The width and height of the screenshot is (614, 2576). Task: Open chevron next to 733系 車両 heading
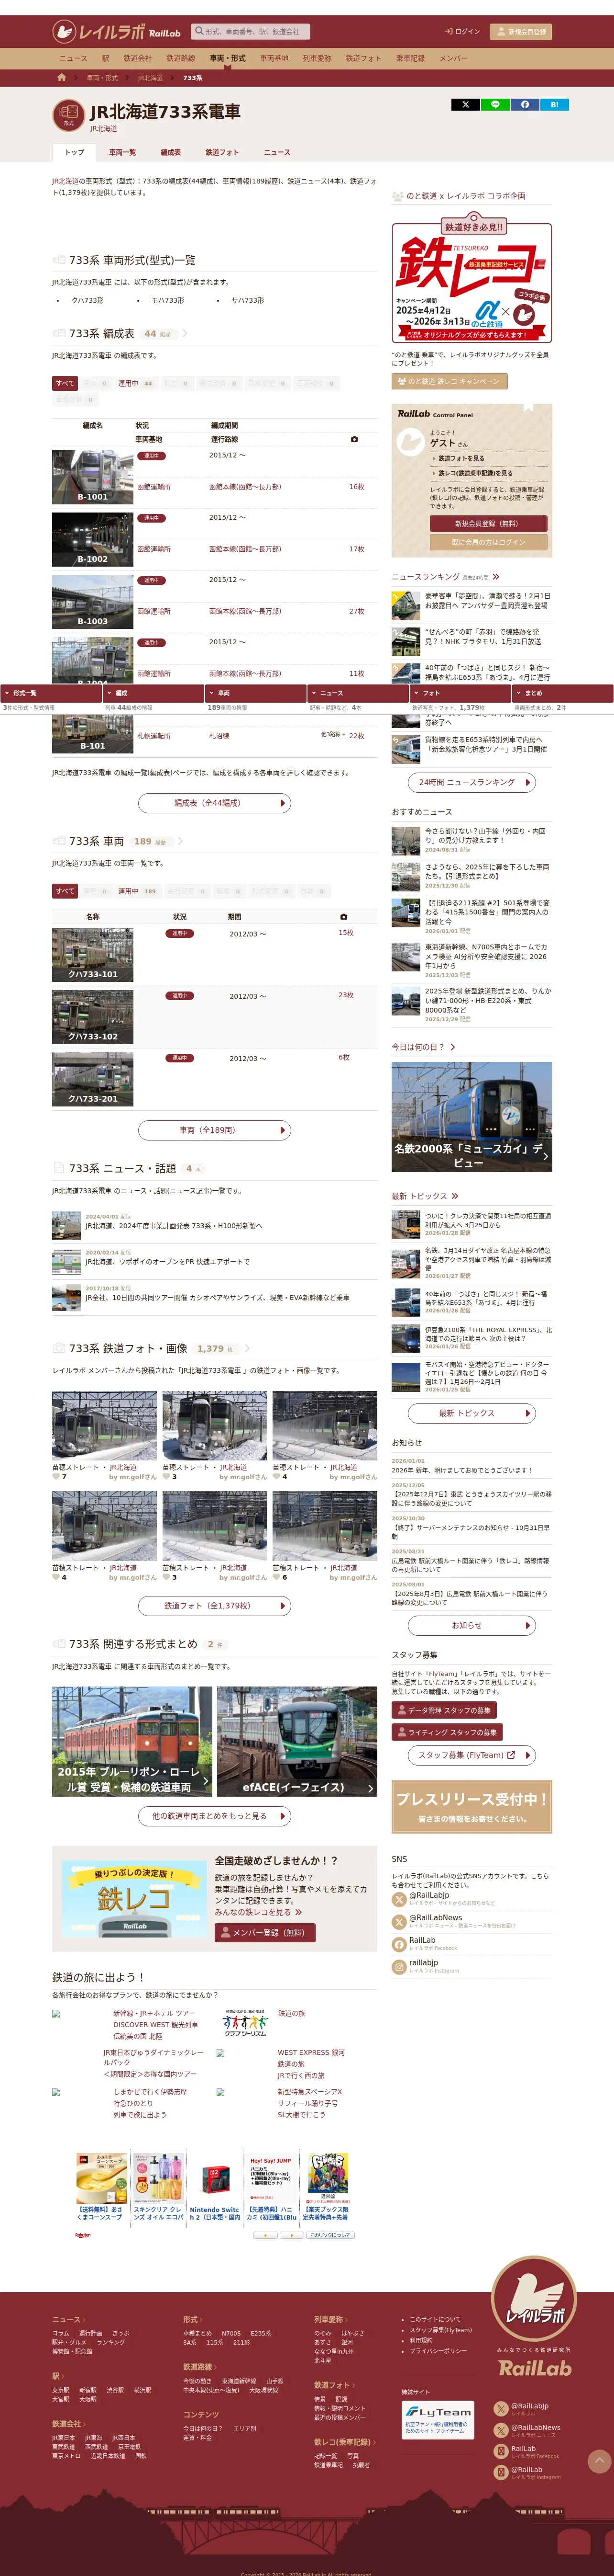tap(180, 841)
